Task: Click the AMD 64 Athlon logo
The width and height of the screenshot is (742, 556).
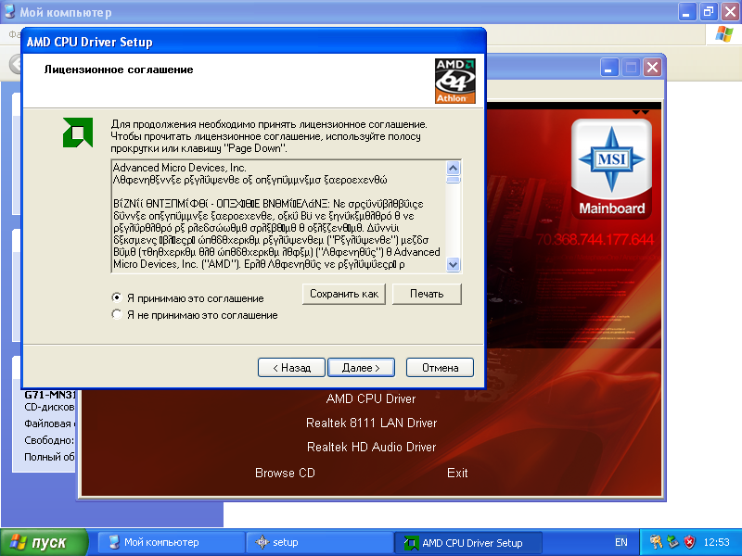Action: click(x=454, y=81)
